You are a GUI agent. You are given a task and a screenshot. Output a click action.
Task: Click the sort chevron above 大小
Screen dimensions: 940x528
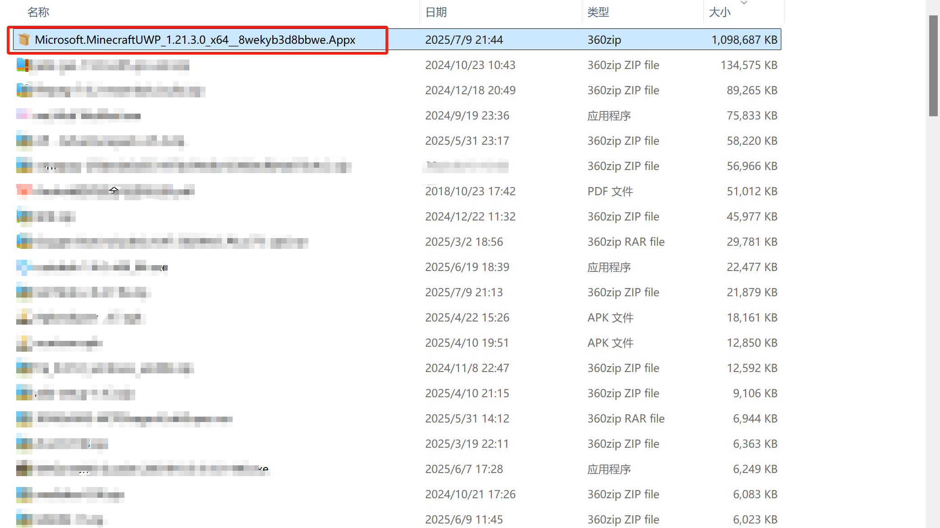[744, 3]
